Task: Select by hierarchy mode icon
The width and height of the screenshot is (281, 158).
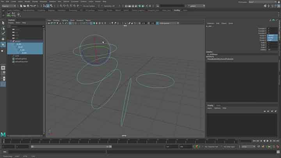Action: tap(44, 6)
